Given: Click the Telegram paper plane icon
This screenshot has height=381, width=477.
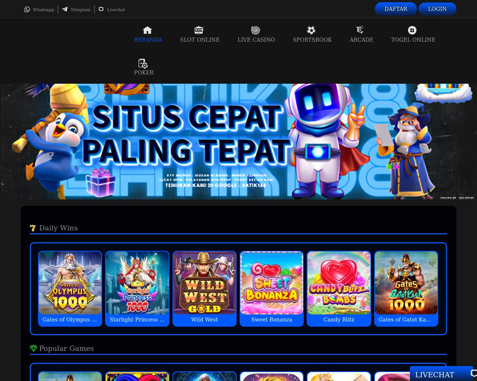Looking at the screenshot, I should [x=65, y=9].
